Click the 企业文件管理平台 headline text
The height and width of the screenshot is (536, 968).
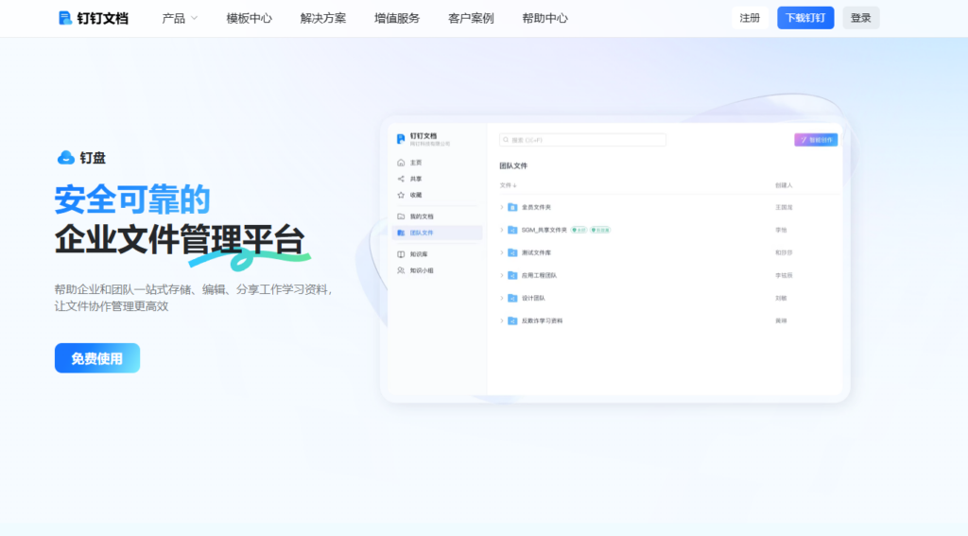180,239
